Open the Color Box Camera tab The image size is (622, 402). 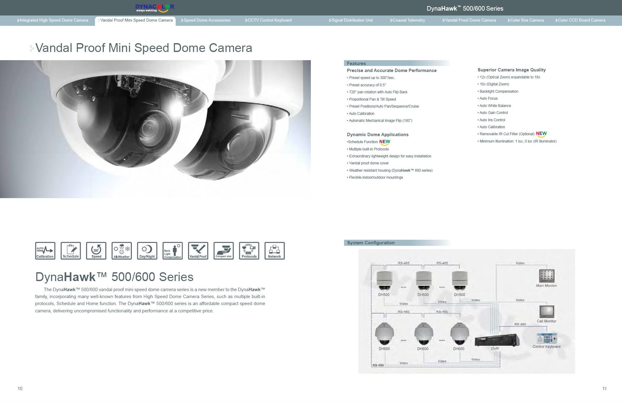pyautogui.click(x=525, y=20)
